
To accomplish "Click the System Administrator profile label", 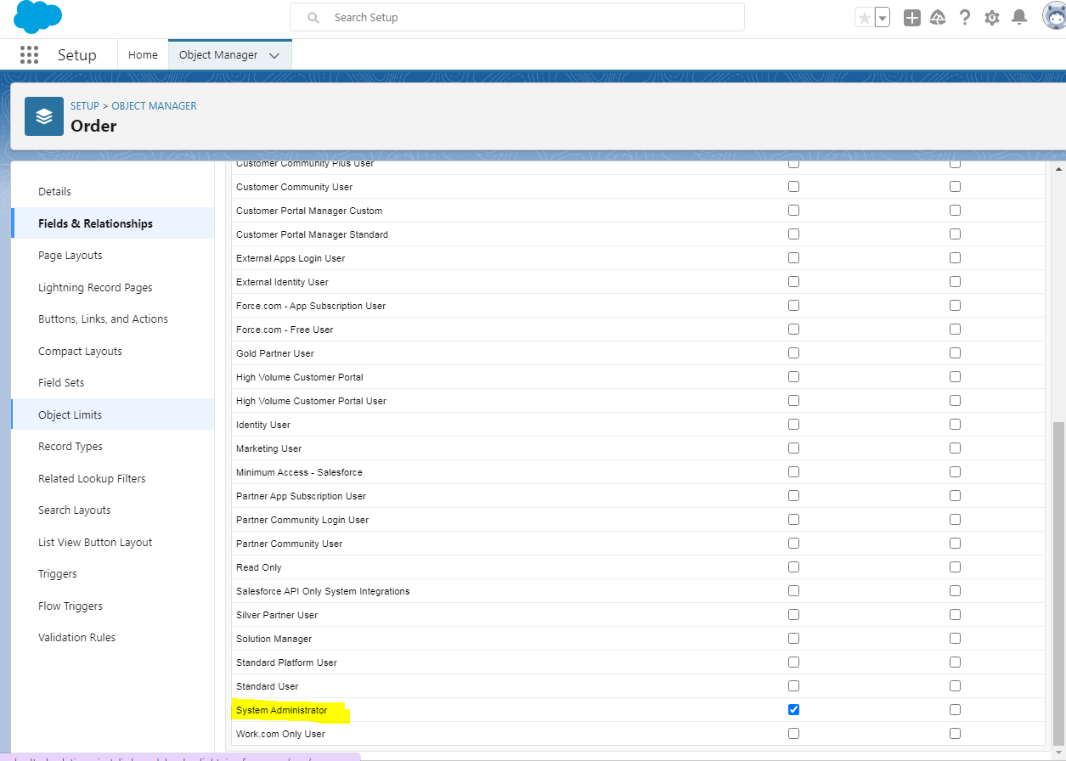I will pos(281,710).
